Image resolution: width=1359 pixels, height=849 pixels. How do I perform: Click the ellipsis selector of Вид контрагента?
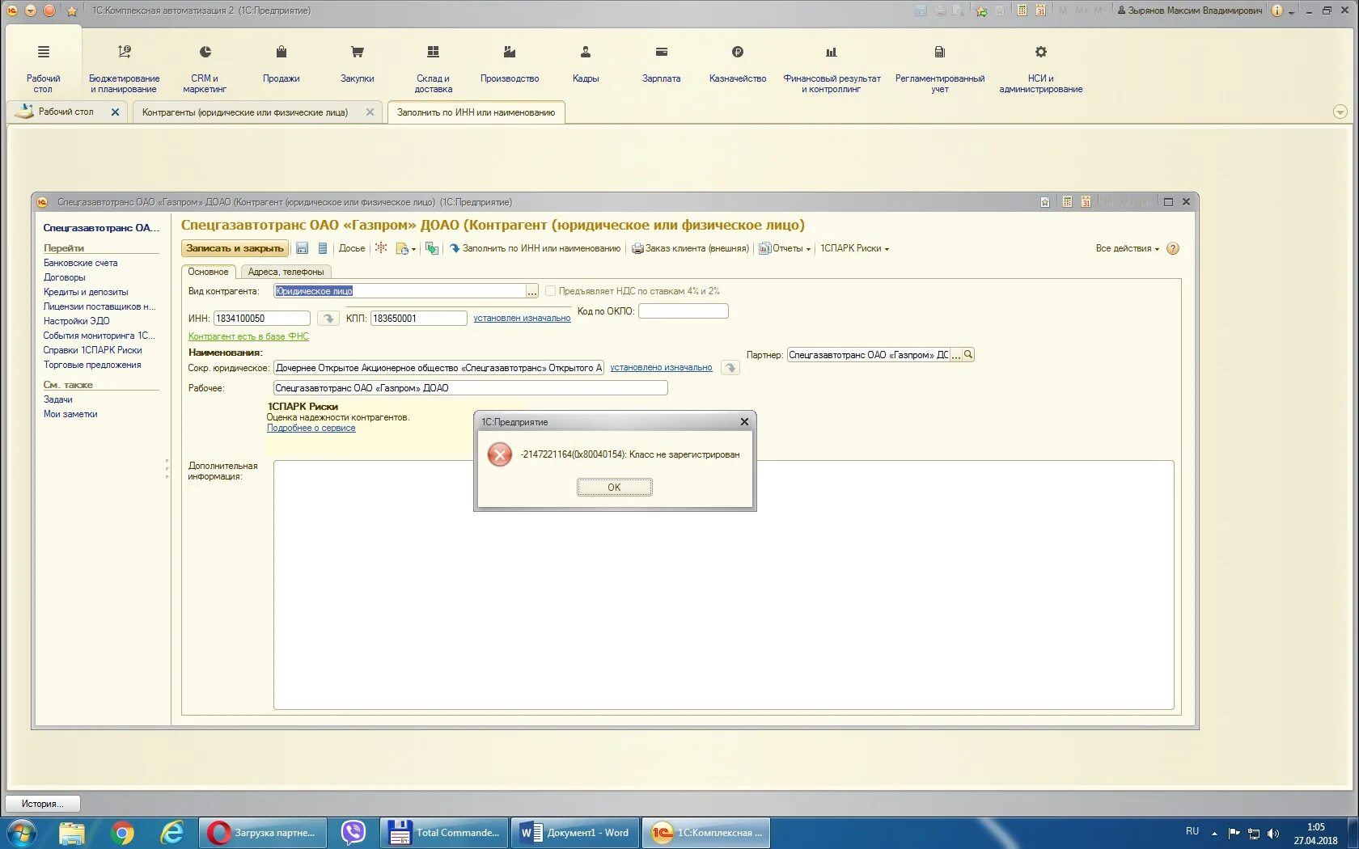pyautogui.click(x=531, y=291)
